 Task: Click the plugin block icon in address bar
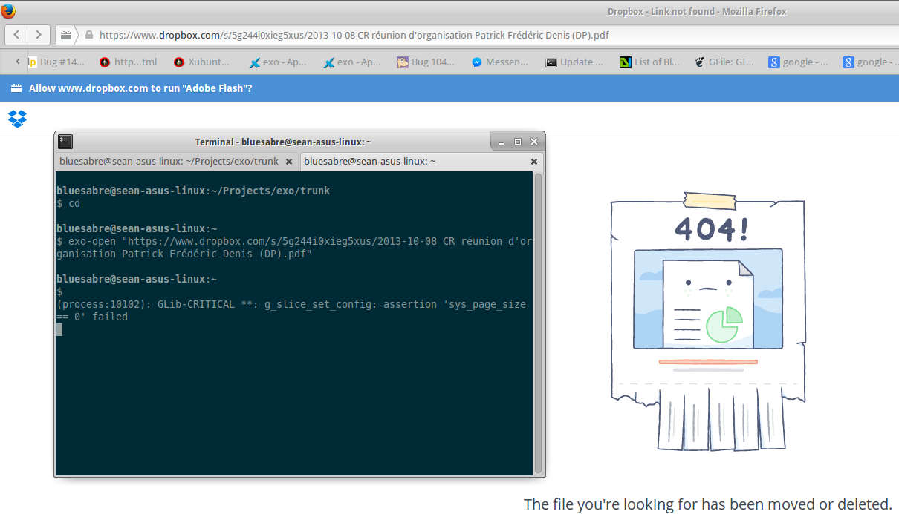point(66,35)
